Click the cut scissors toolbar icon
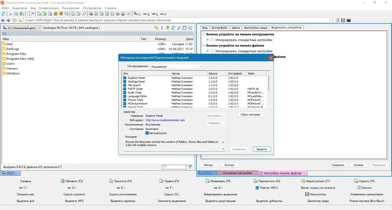 (10, 14)
